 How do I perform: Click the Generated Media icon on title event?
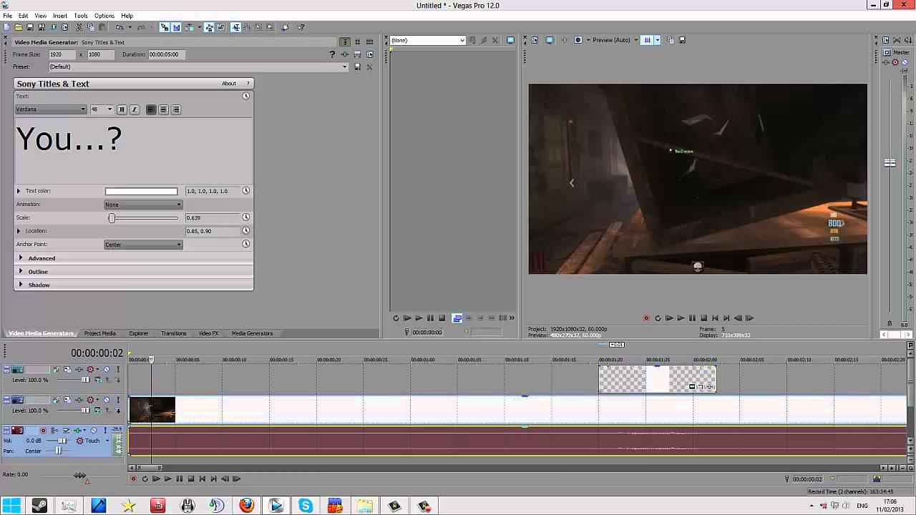point(692,386)
